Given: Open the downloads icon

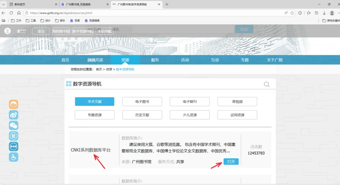Looking at the screenshot, I should pos(324,13).
